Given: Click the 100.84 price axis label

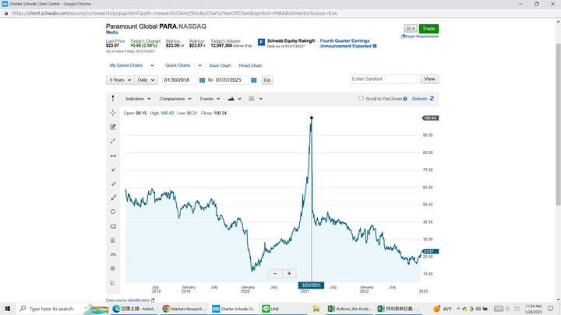Looking at the screenshot, I should [429, 118].
